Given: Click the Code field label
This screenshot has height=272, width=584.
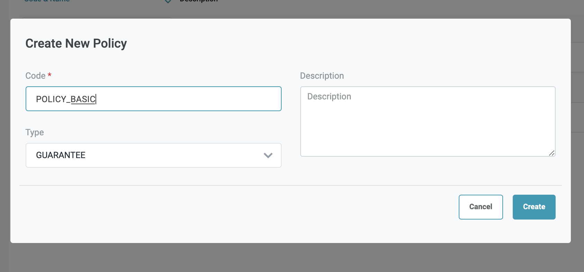Looking at the screenshot, I should pyautogui.click(x=35, y=76).
